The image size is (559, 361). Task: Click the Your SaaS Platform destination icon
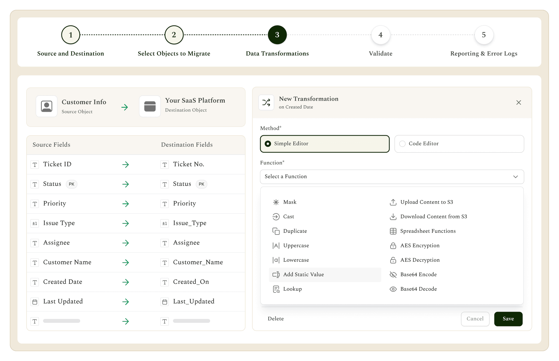pyautogui.click(x=150, y=106)
